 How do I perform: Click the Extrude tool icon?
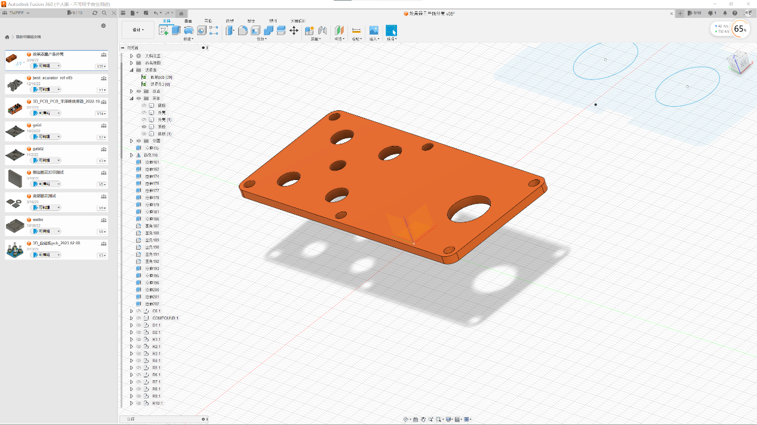(x=176, y=30)
